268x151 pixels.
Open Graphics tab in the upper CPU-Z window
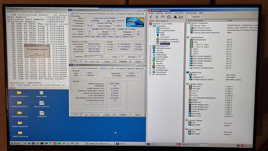pos(121,14)
